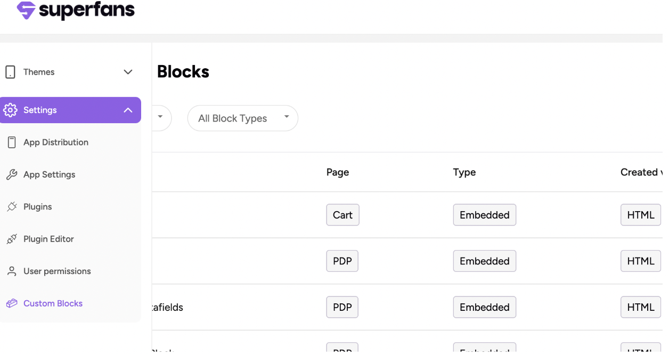This screenshot has width=669, height=354.
Task: Open the partially hidden filter dropdown arrow
Action: click(160, 117)
